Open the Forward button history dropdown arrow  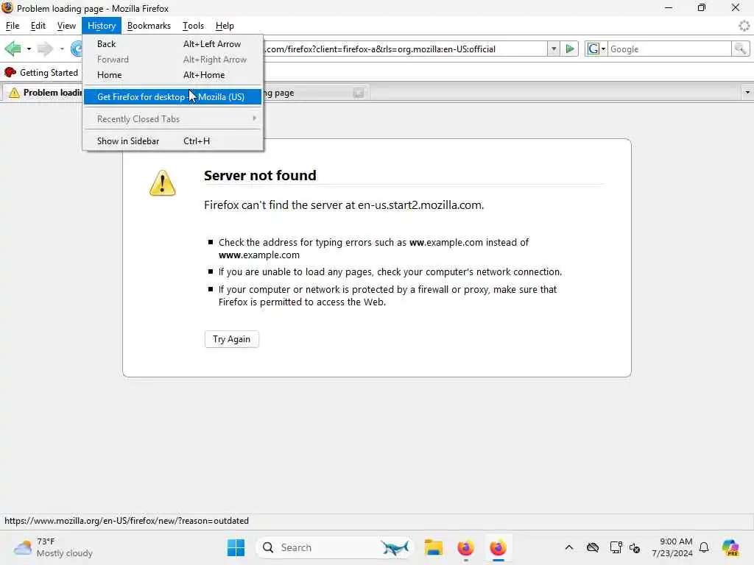62,49
